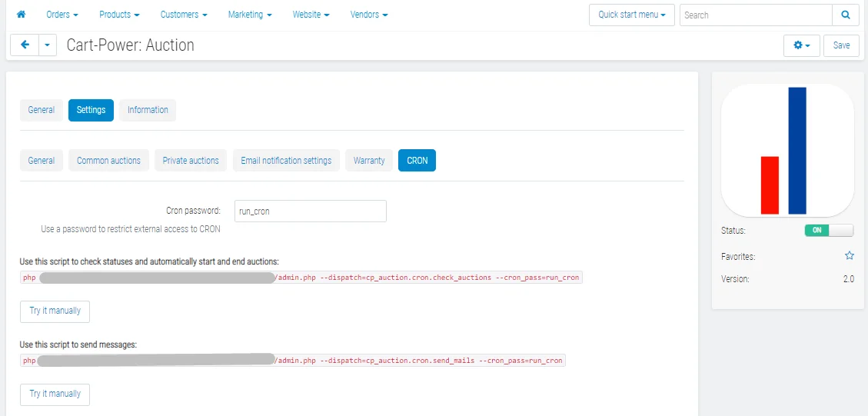Click the search magnifier button
This screenshot has height=416, width=868.
coord(845,15)
